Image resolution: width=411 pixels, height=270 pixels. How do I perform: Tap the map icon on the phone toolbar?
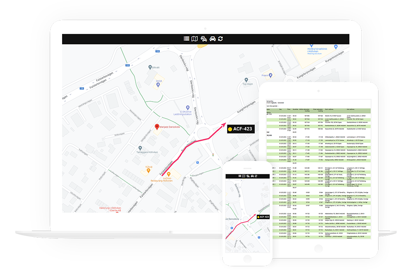244,176
